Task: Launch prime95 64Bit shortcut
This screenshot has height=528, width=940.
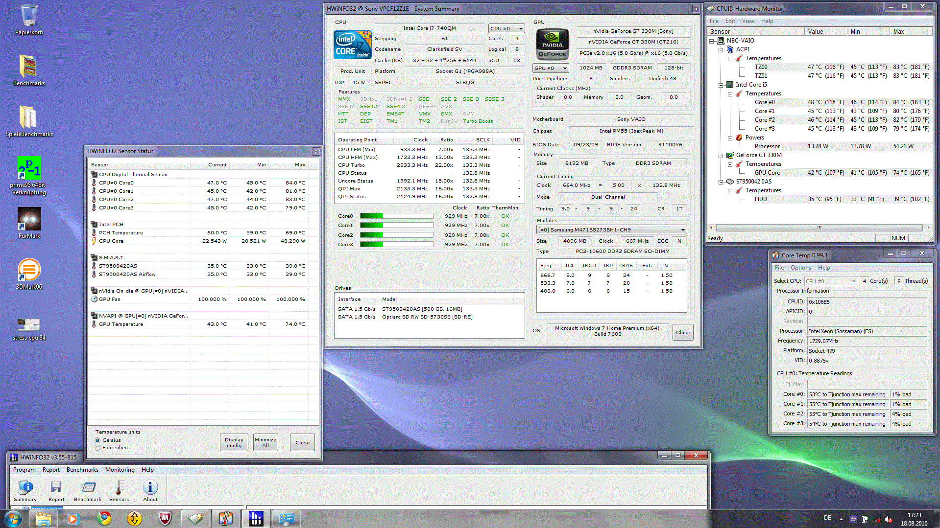Action: click(x=29, y=176)
